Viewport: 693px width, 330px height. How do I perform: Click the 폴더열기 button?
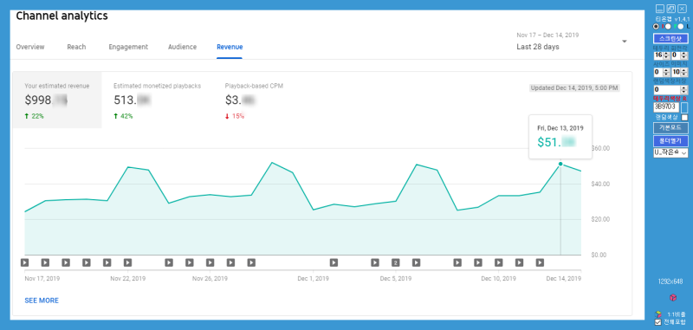(670, 141)
